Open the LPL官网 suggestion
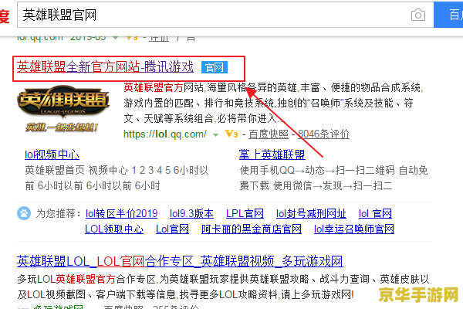 245,213
